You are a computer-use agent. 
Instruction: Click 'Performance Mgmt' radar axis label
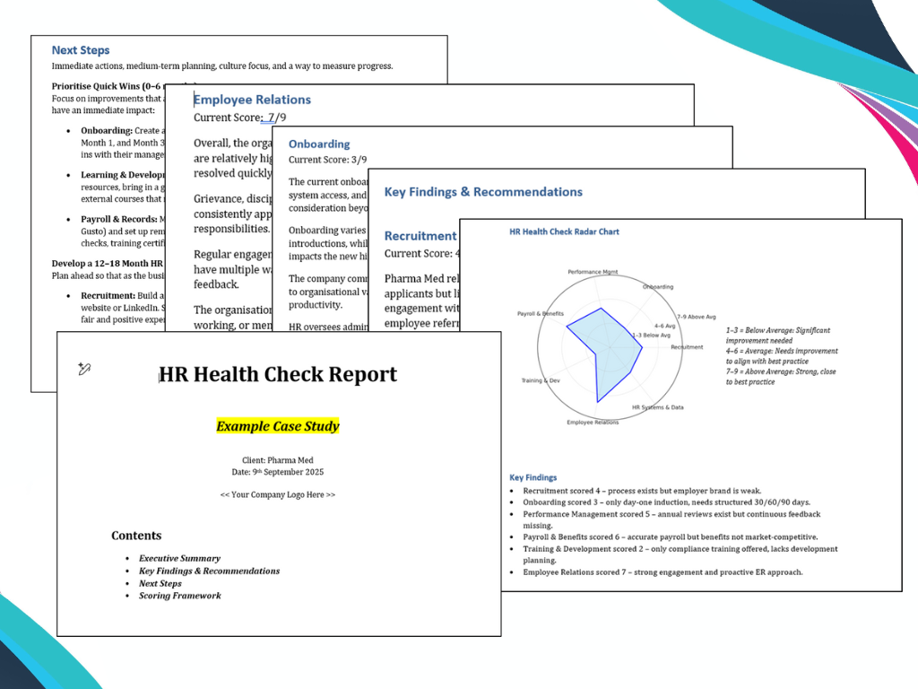point(593,272)
